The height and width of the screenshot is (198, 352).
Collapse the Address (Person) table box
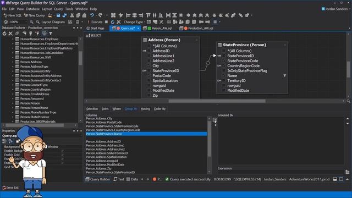196,40
